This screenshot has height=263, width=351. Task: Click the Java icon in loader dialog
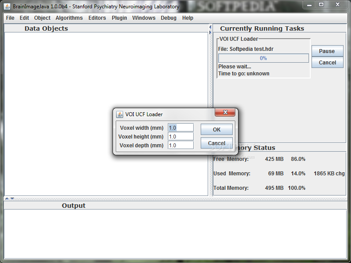[120, 114]
